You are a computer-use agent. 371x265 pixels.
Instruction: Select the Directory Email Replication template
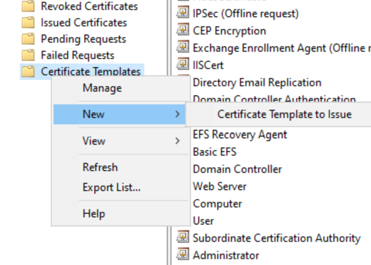click(257, 83)
